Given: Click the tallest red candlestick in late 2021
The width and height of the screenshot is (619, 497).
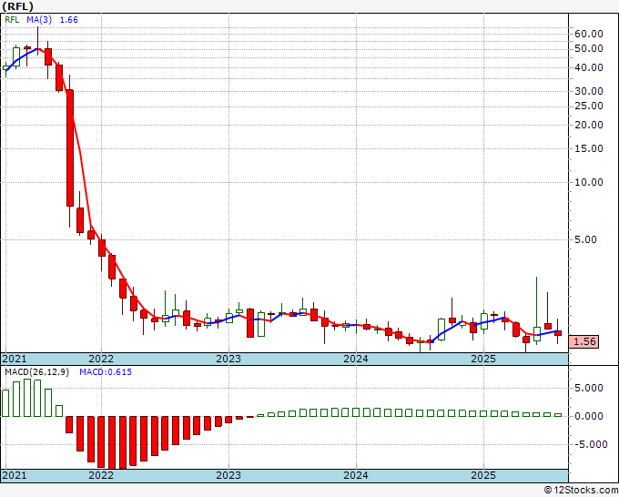Looking at the screenshot, I should (70, 148).
